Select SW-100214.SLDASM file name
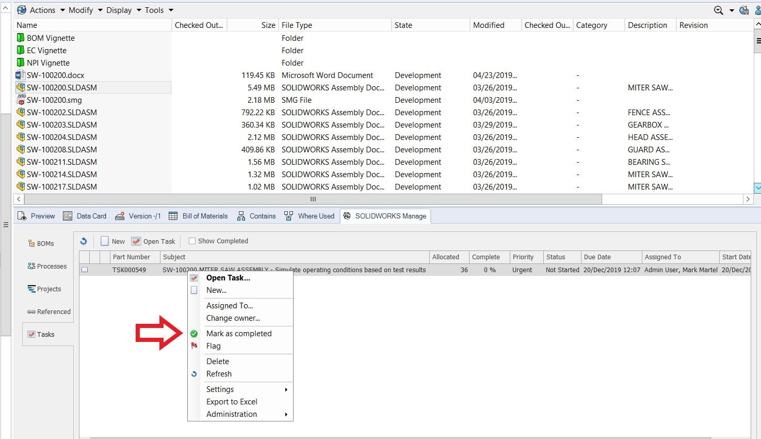The height and width of the screenshot is (439, 761). click(x=62, y=174)
